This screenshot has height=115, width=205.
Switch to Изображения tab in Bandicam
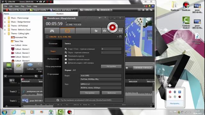pos(53,59)
